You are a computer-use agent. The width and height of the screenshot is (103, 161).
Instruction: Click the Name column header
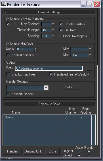click(x=16, y=112)
